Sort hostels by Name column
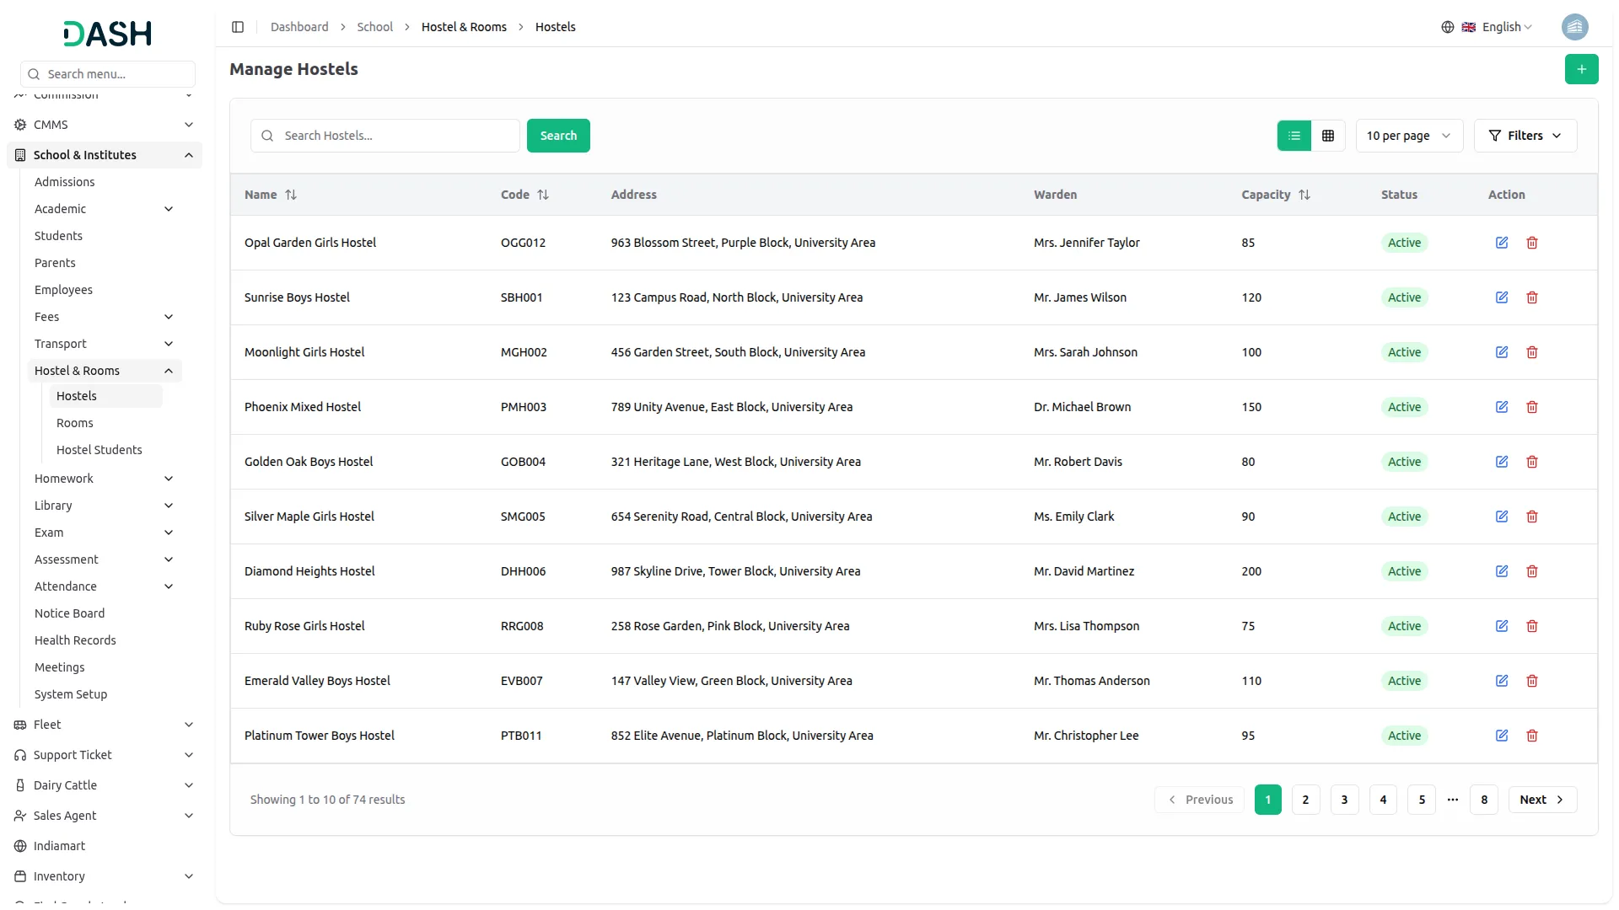1619x910 pixels. click(290, 195)
